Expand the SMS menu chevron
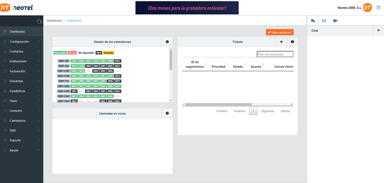This screenshot has width=384, height=183. (x=39, y=130)
